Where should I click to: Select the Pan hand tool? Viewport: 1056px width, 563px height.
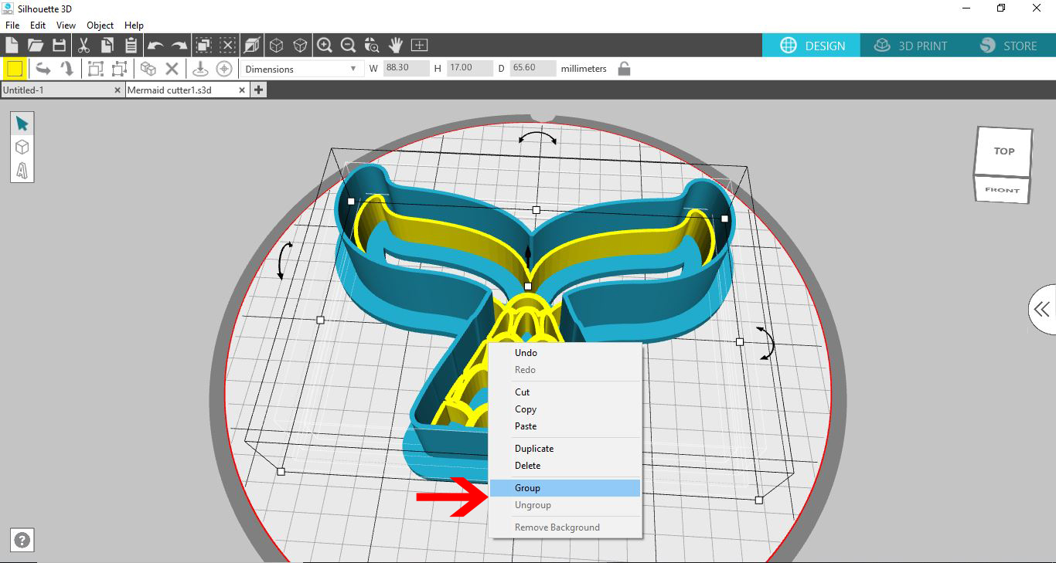396,45
